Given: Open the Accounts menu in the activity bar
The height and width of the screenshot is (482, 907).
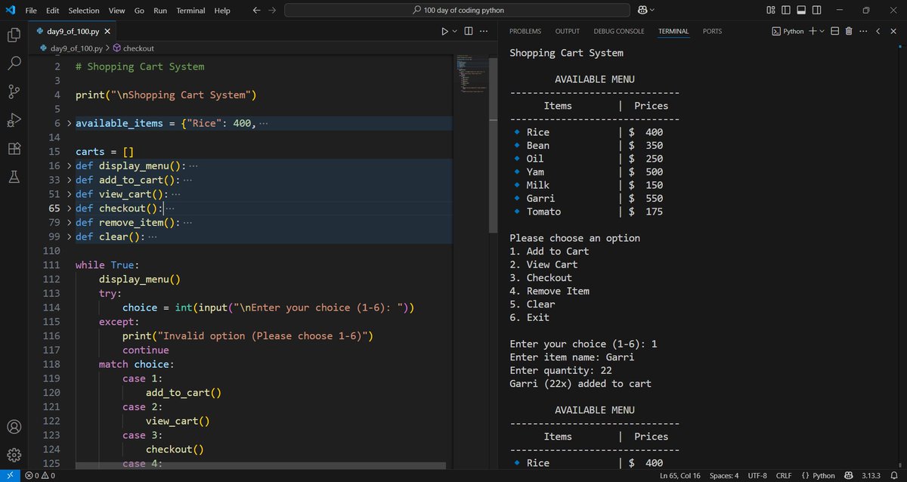Looking at the screenshot, I should tap(14, 427).
